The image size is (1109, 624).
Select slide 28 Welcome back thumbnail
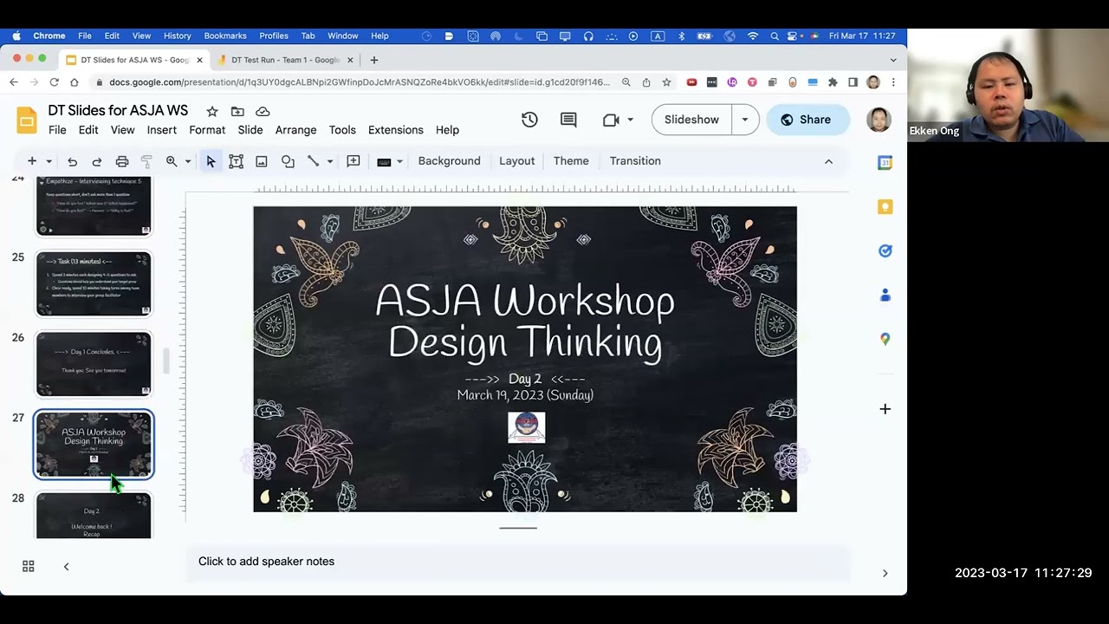(x=94, y=516)
